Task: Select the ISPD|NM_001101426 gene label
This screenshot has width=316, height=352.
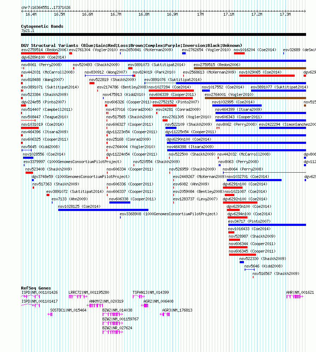Action: pyautogui.click(x=39, y=293)
